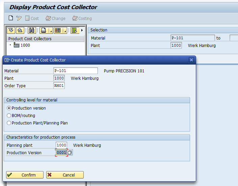Click the Display/Change pencil icon
Image resolution: width=238 pixels, height=186 pixels.
click(19, 18)
